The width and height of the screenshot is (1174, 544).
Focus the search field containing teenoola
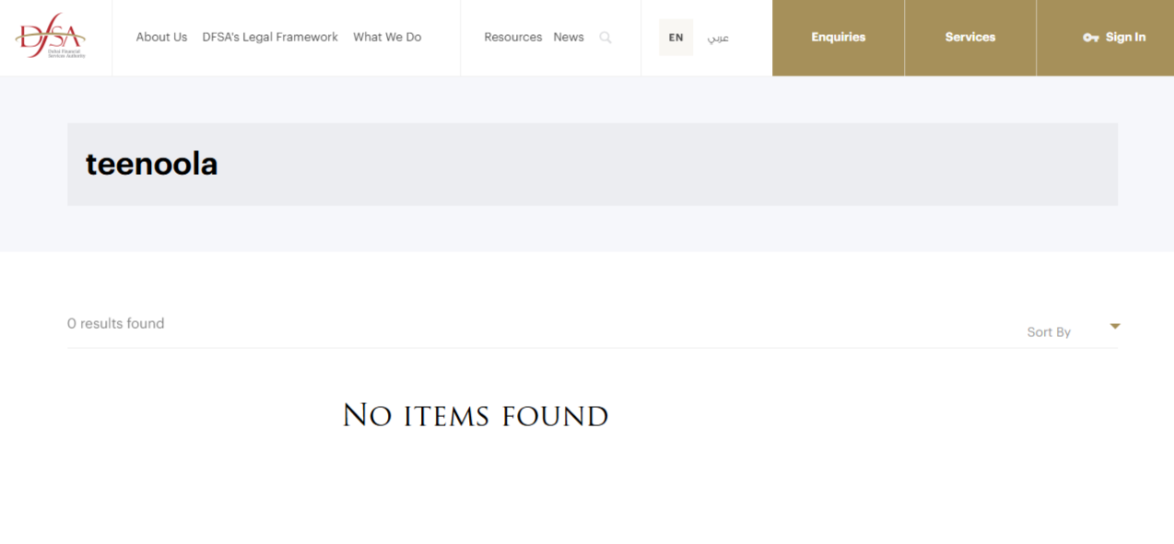[593, 164]
